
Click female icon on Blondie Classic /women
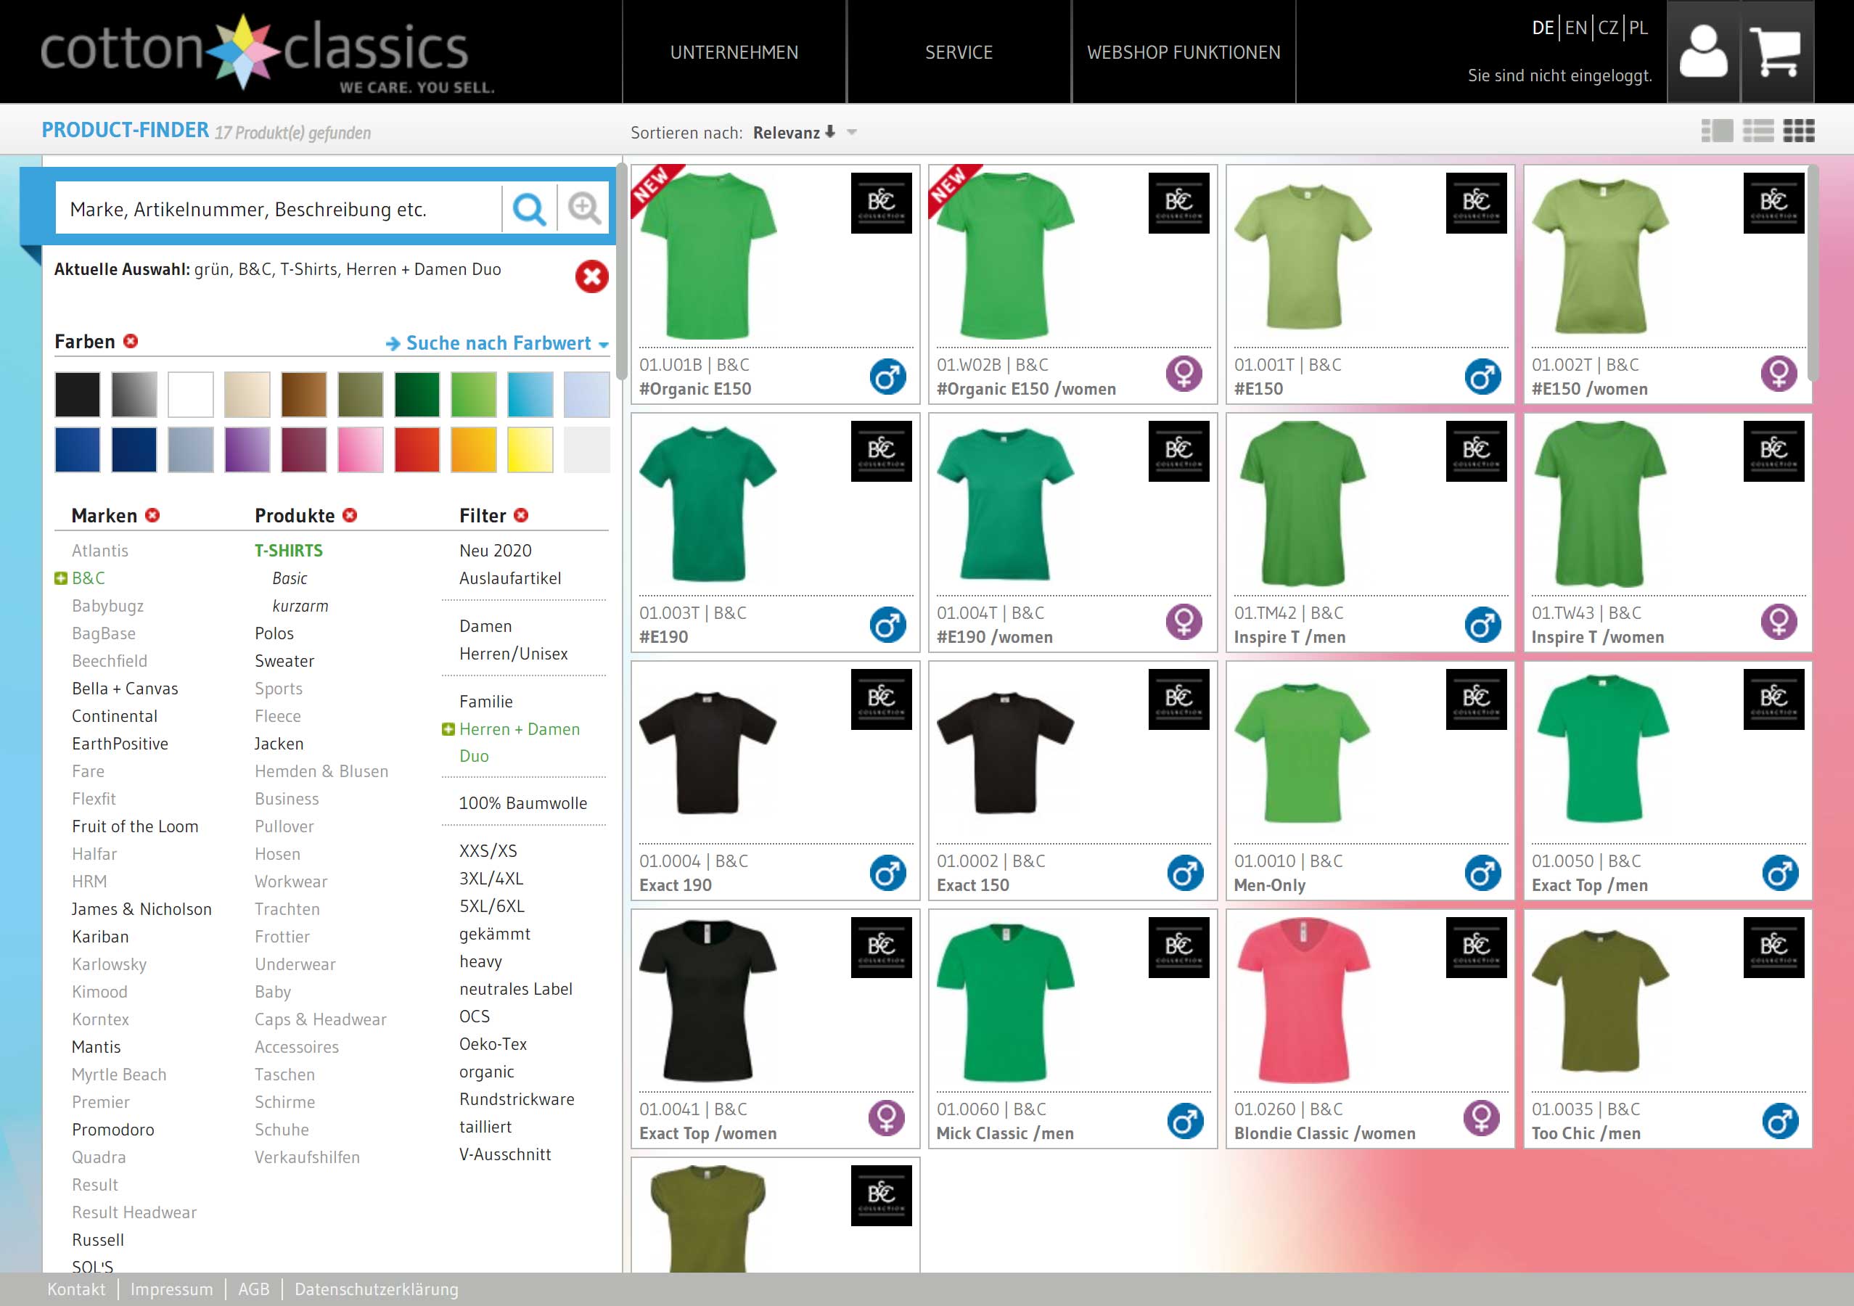click(x=1481, y=1119)
